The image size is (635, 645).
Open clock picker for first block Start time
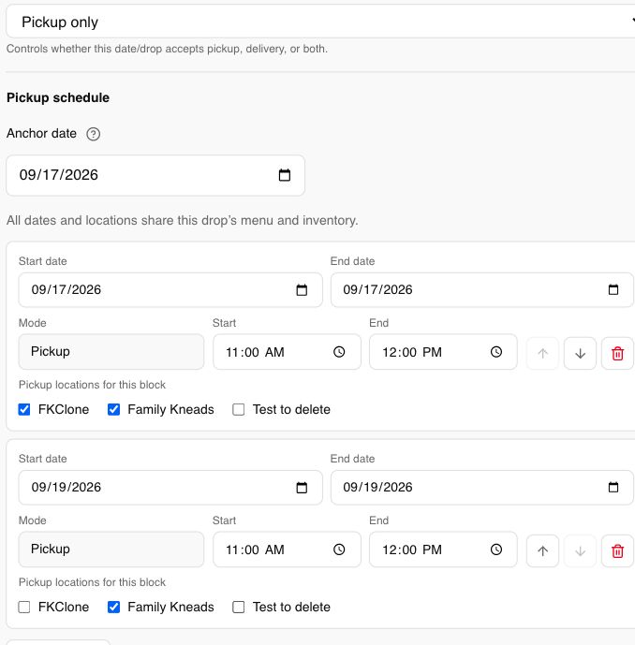339,352
